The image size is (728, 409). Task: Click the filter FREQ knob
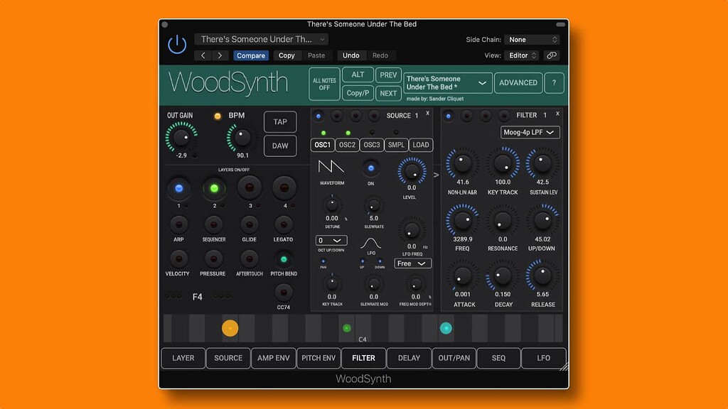coord(462,220)
